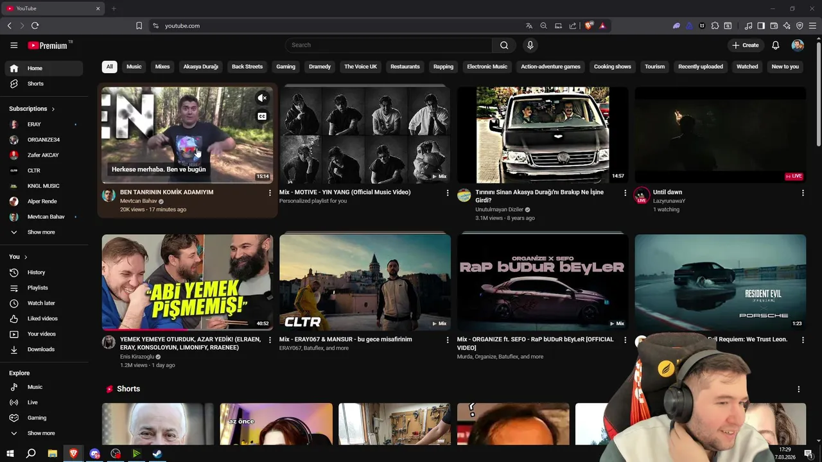822x462 pixels.
Task: Show more items under Explore
Action: (x=44, y=433)
